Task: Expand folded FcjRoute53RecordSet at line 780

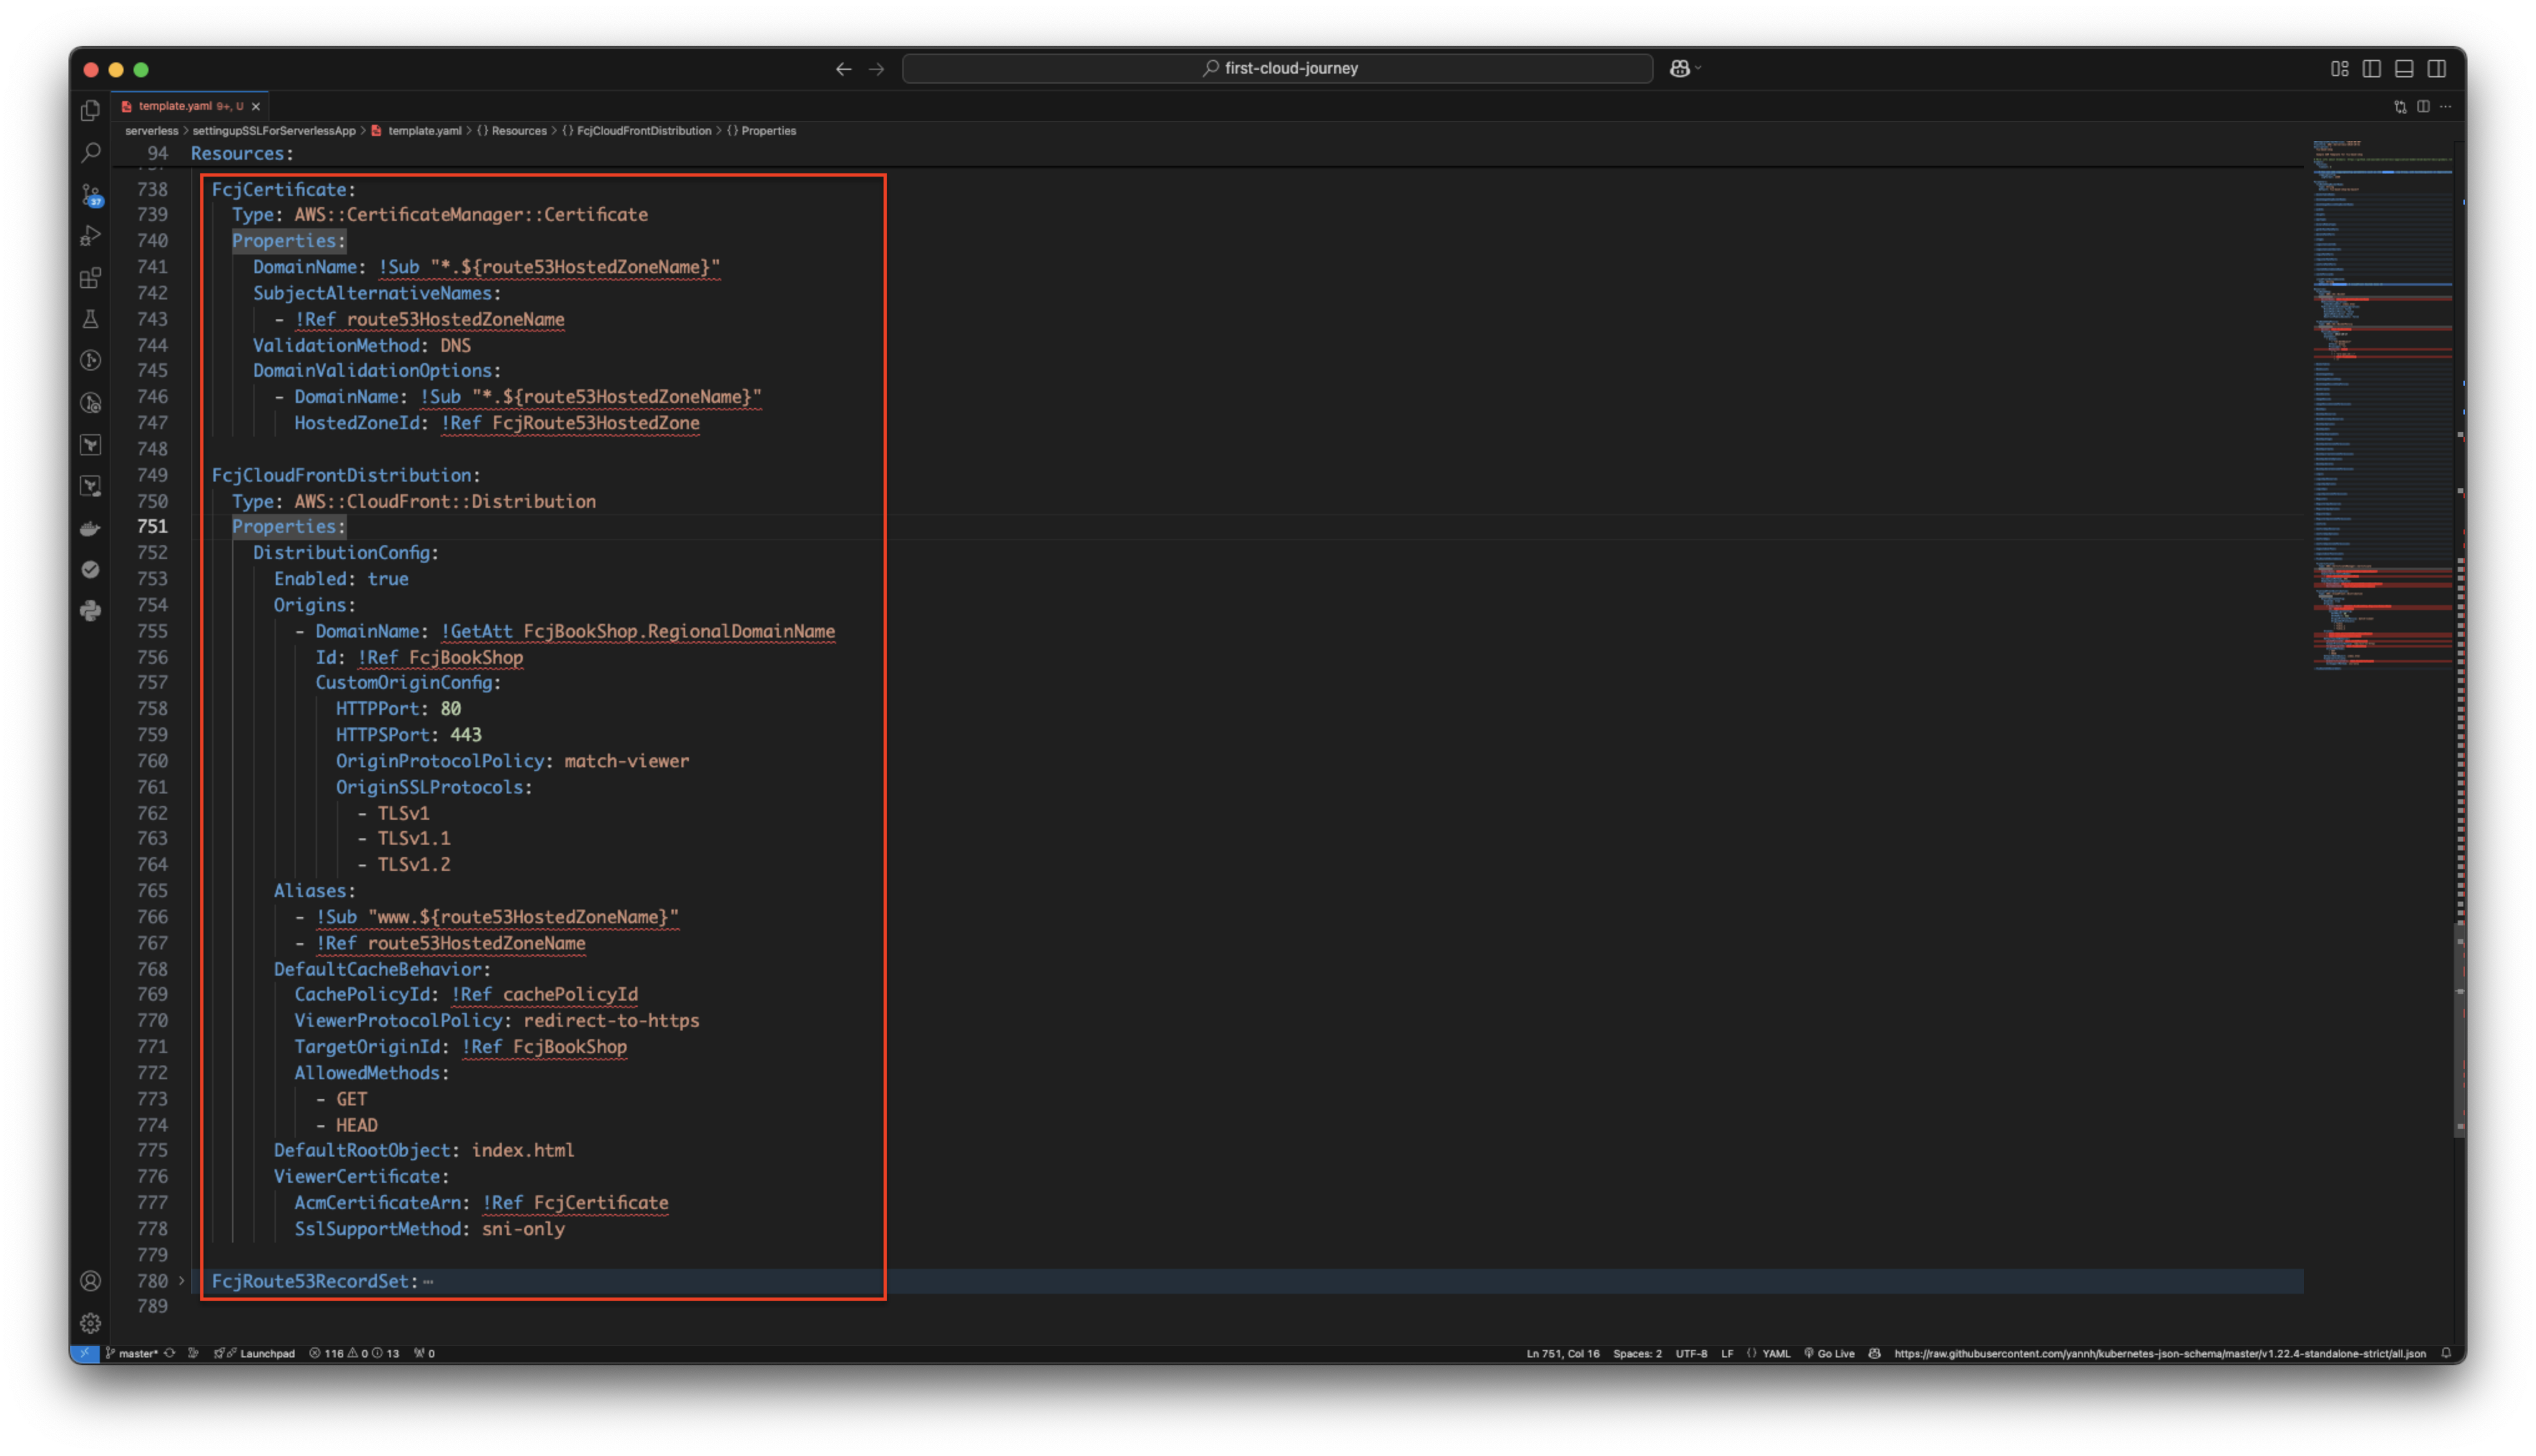Action: [x=181, y=1280]
